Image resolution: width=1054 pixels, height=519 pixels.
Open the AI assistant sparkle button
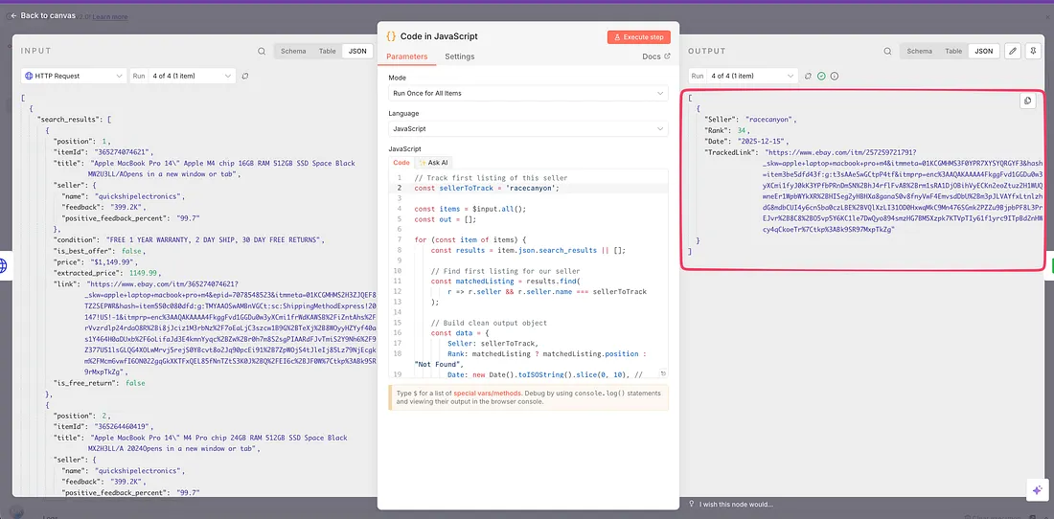click(x=1037, y=489)
